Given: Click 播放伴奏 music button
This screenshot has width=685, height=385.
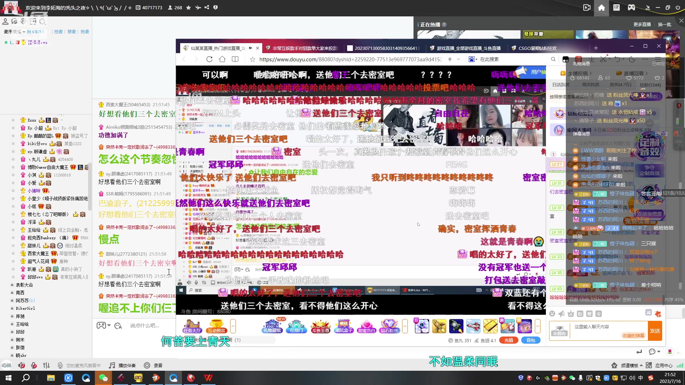Looking at the screenshot, I should click(122, 365).
